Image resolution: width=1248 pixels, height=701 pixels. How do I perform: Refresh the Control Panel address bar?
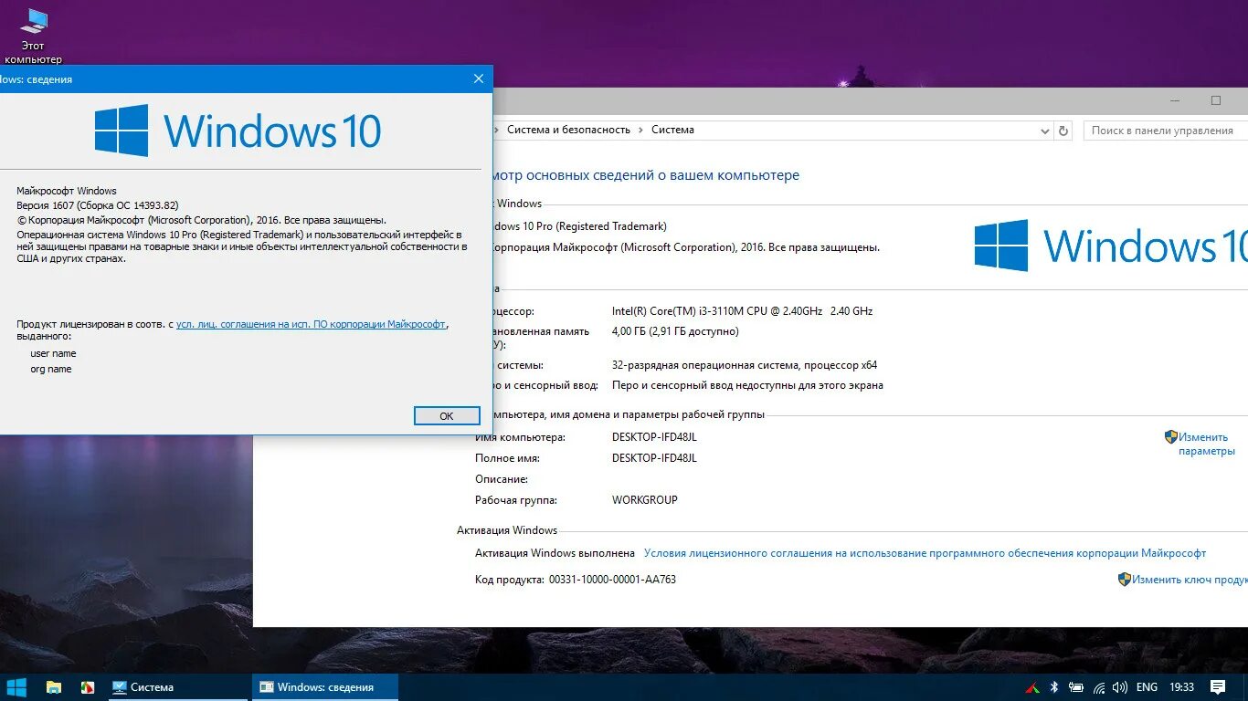[x=1063, y=131]
